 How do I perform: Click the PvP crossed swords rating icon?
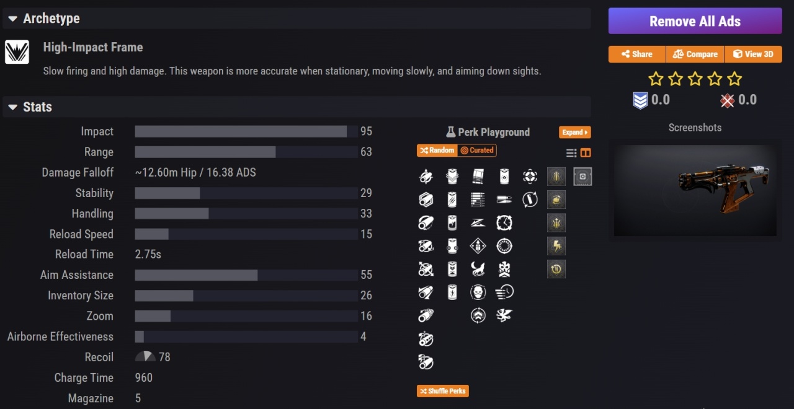coord(728,100)
